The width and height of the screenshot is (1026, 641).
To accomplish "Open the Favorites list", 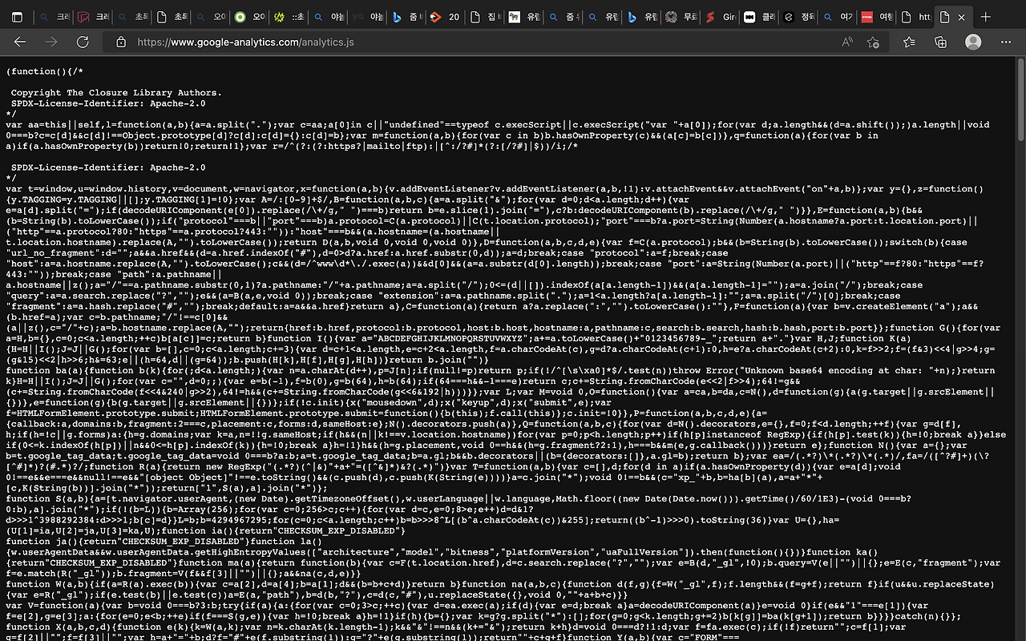I will [x=909, y=42].
